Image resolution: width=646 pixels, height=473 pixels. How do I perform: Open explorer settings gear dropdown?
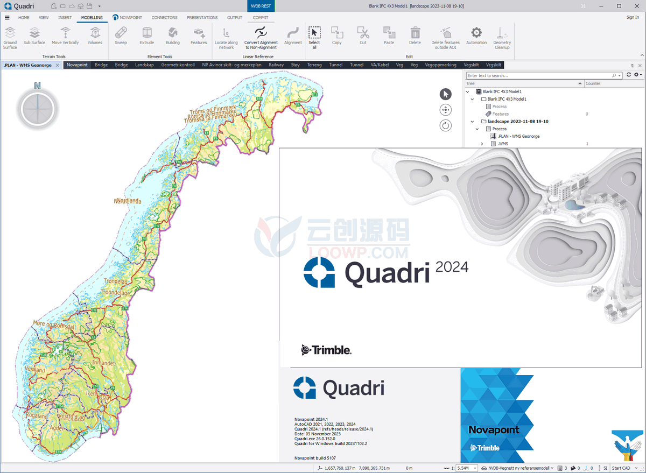pos(638,75)
